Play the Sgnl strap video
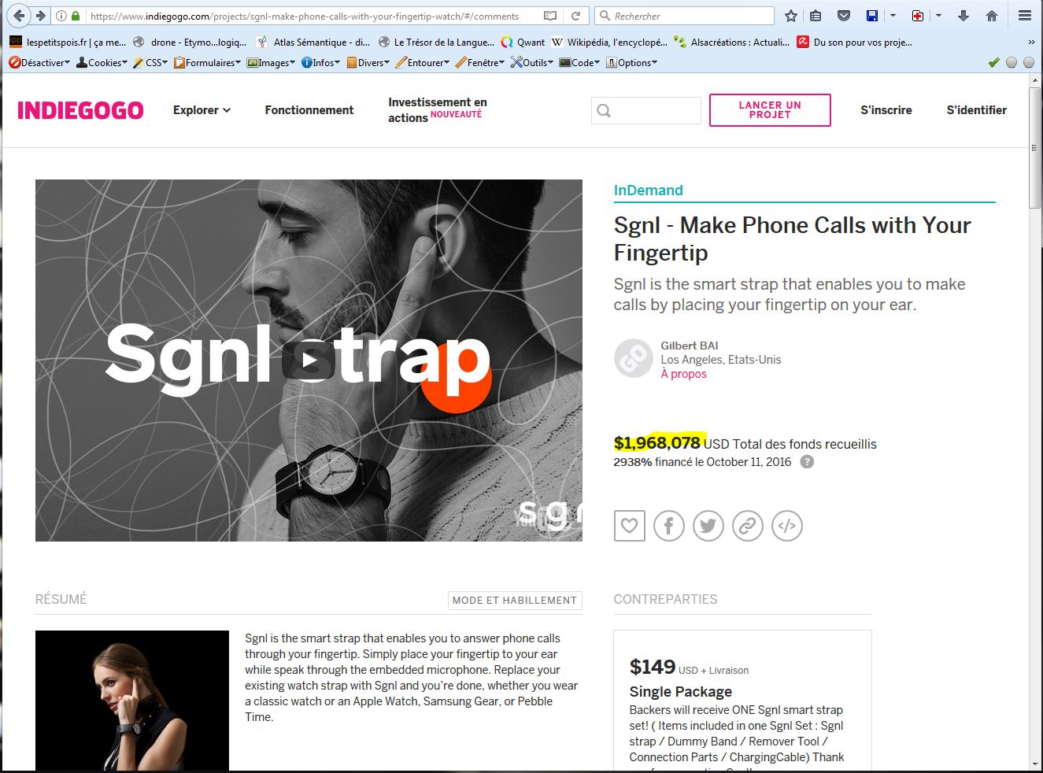This screenshot has height=773, width=1043. (x=309, y=361)
